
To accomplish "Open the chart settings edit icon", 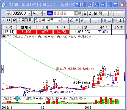I will pos(14,20).
